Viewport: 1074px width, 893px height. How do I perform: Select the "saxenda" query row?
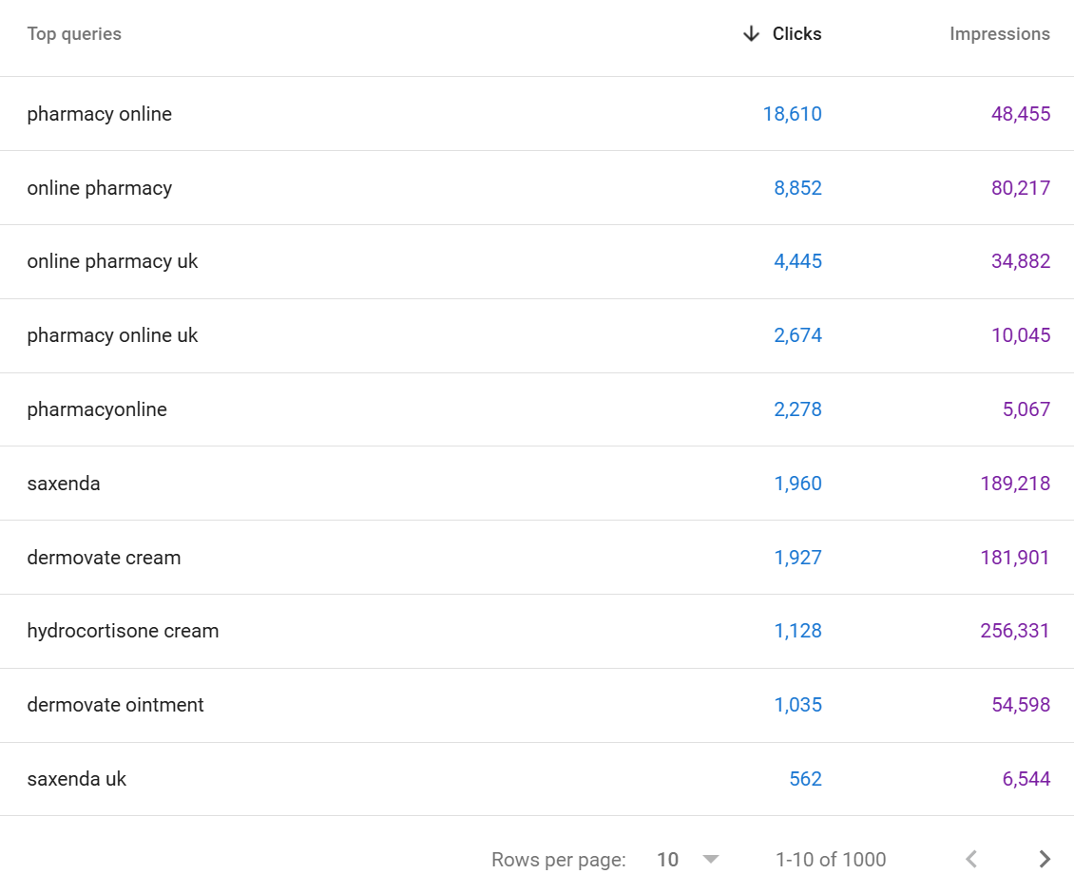coord(64,484)
